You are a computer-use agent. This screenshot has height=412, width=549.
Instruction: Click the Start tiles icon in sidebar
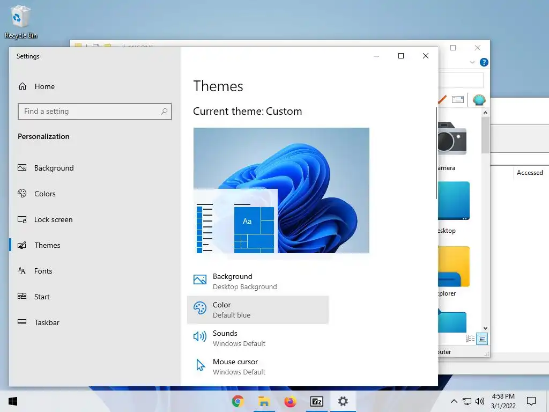click(x=22, y=296)
